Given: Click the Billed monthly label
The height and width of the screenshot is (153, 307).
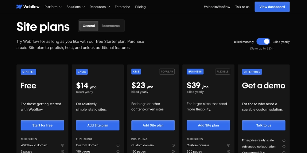Looking at the screenshot, I should click(x=244, y=42).
